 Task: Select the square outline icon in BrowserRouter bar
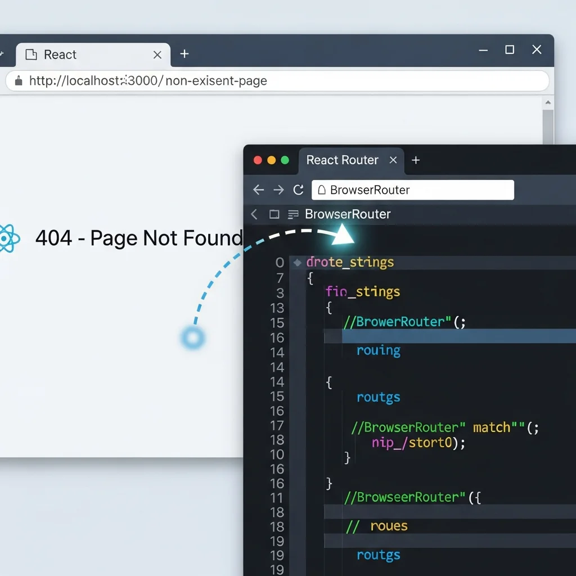pyautogui.click(x=273, y=214)
